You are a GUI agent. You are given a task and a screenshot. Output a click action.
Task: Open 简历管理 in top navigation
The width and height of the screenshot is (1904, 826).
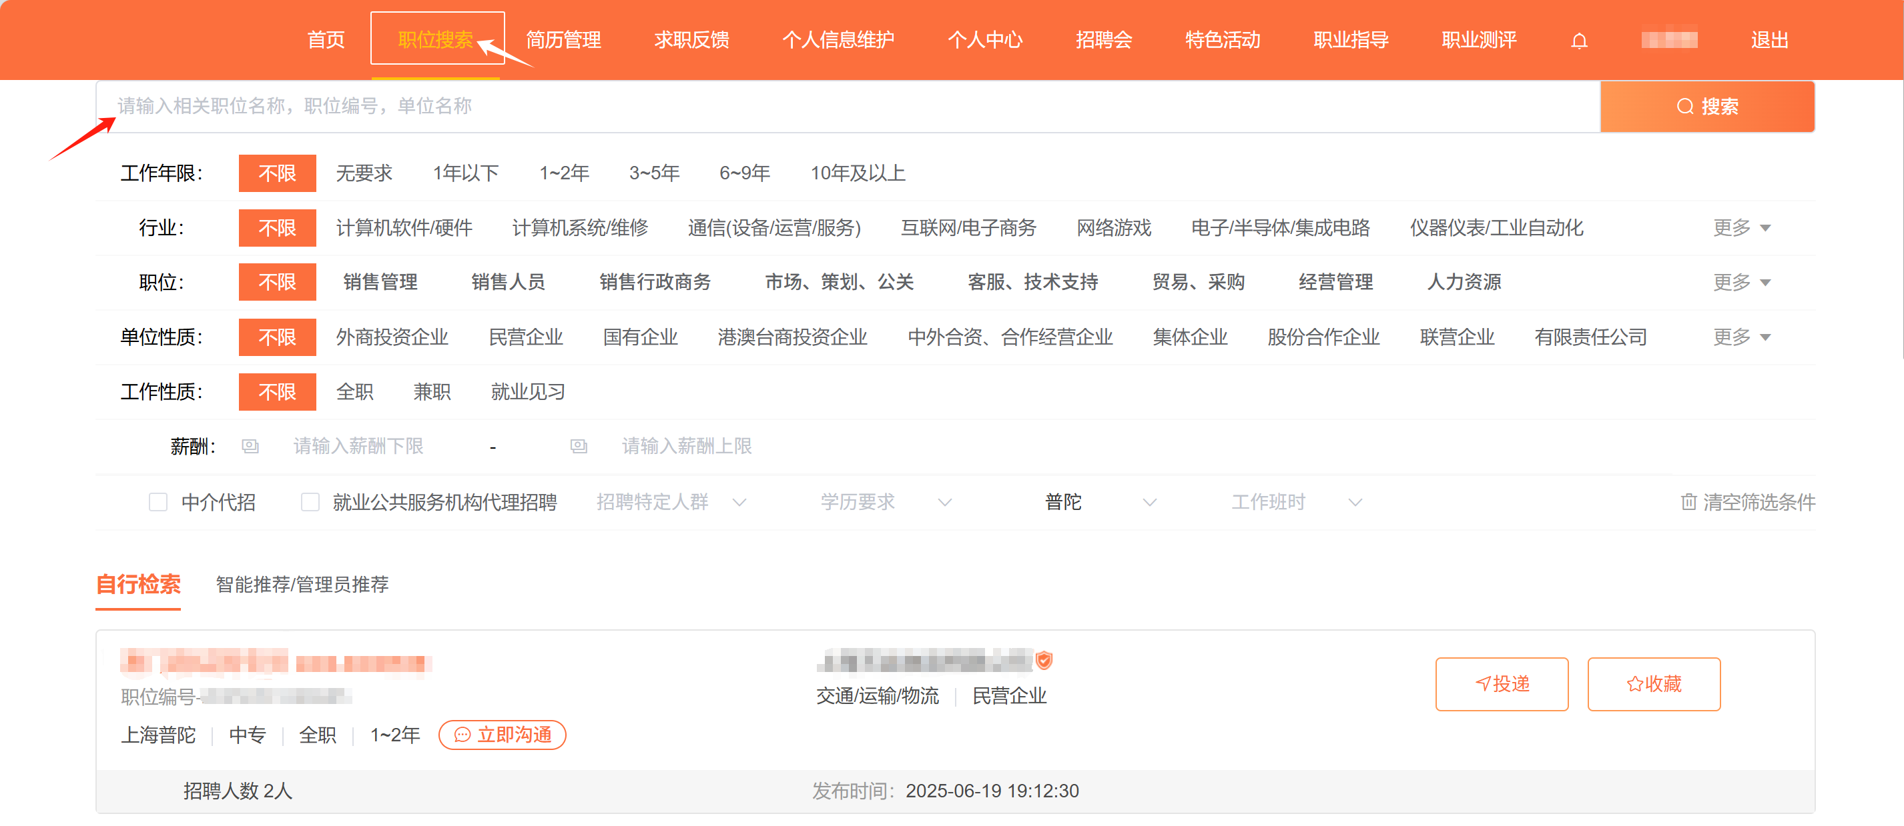click(563, 40)
